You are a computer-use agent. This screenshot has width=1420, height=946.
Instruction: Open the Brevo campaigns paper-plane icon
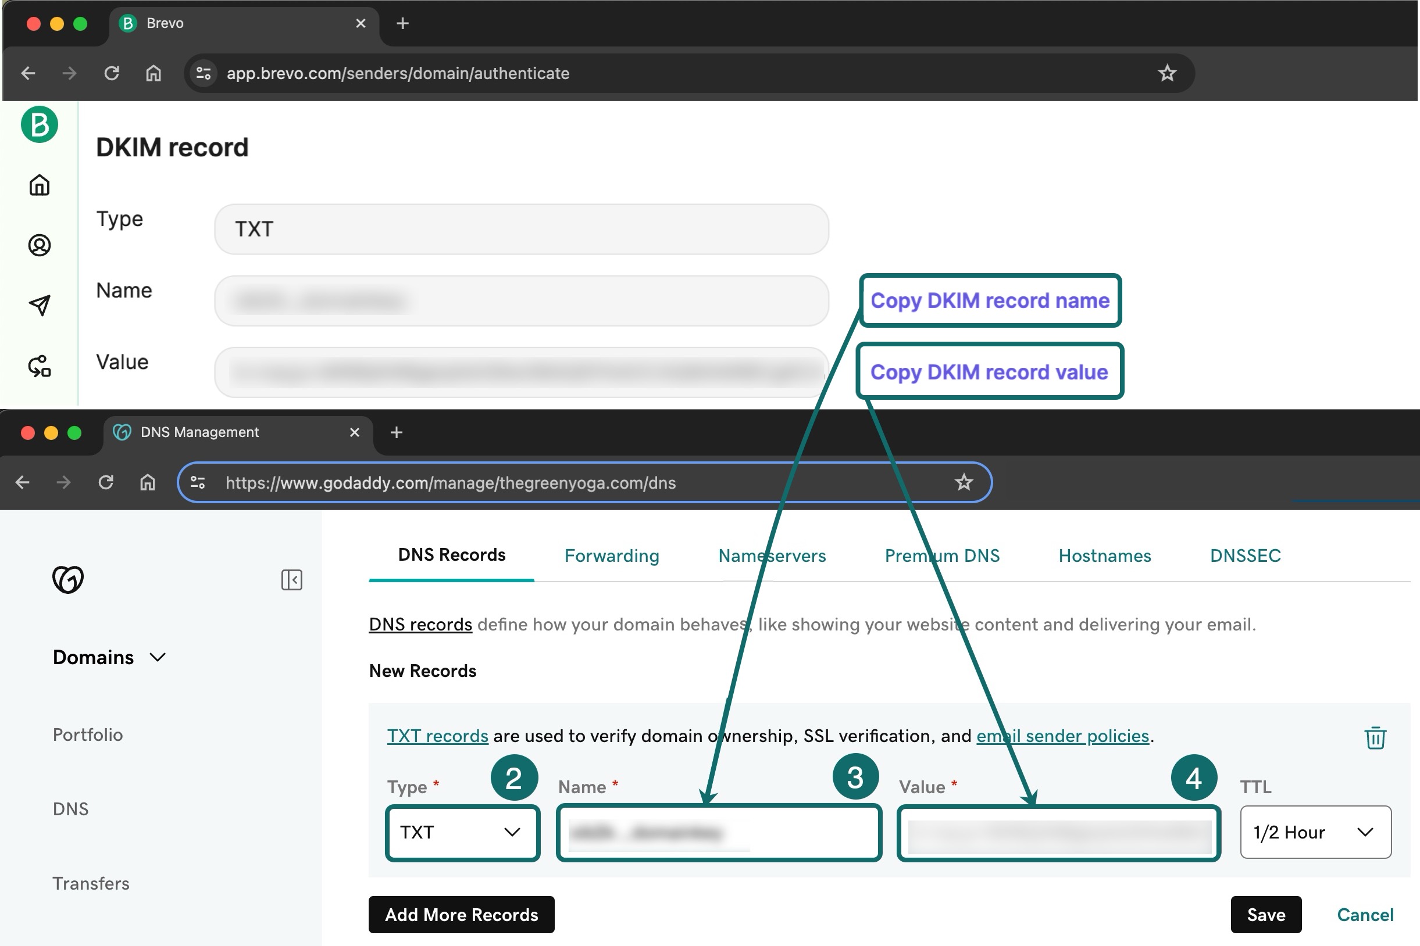point(39,305)
